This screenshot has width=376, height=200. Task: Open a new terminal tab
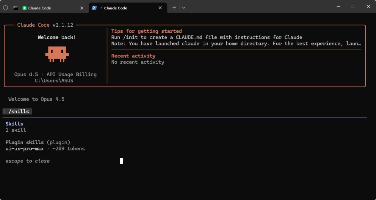point(174,8)
